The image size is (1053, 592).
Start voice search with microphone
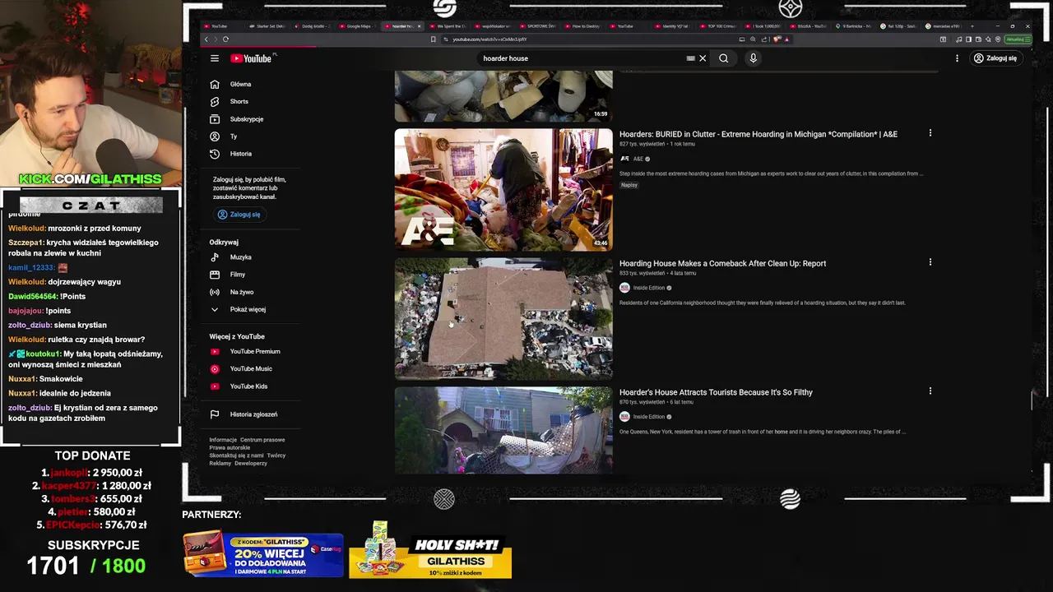pyautogui.click(x=753, y=58)
